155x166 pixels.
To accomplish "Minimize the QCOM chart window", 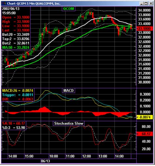I will (x=141, y=4).
